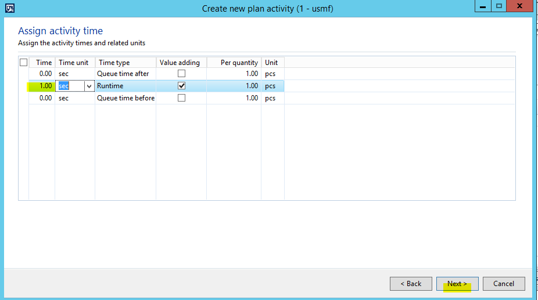This screenshot has width=538, height=300.
Task: Uncheck Value adding for Runtime row
Action: pos(181,86)
